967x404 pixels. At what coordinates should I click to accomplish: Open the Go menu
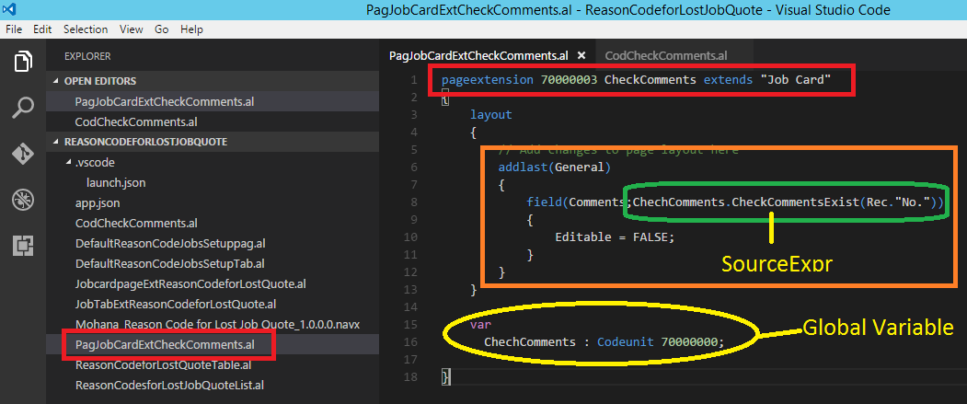(x=162, y=29)
